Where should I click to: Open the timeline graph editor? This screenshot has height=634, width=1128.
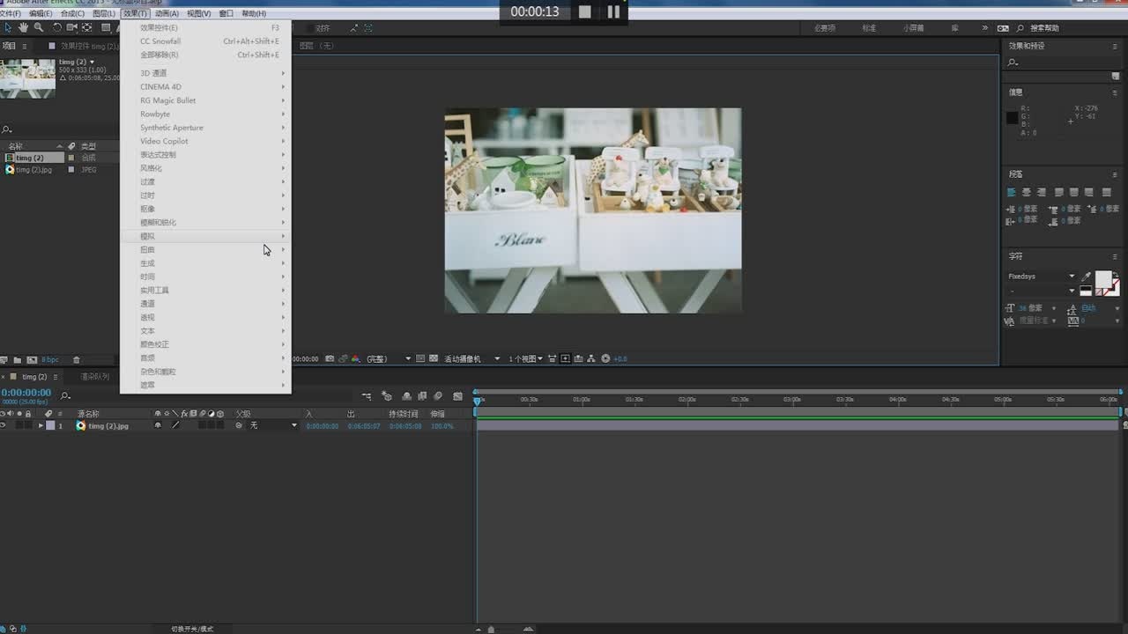click(457, 396)
